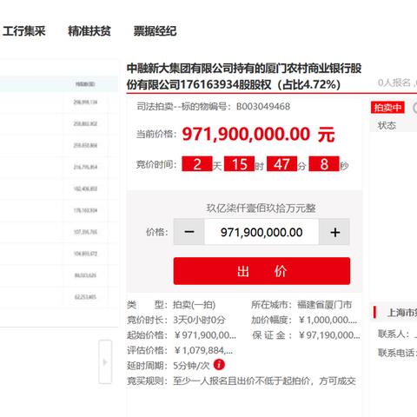Click the 状态 column header
This screenshot has width=417, height=417.
click(387, 126)
